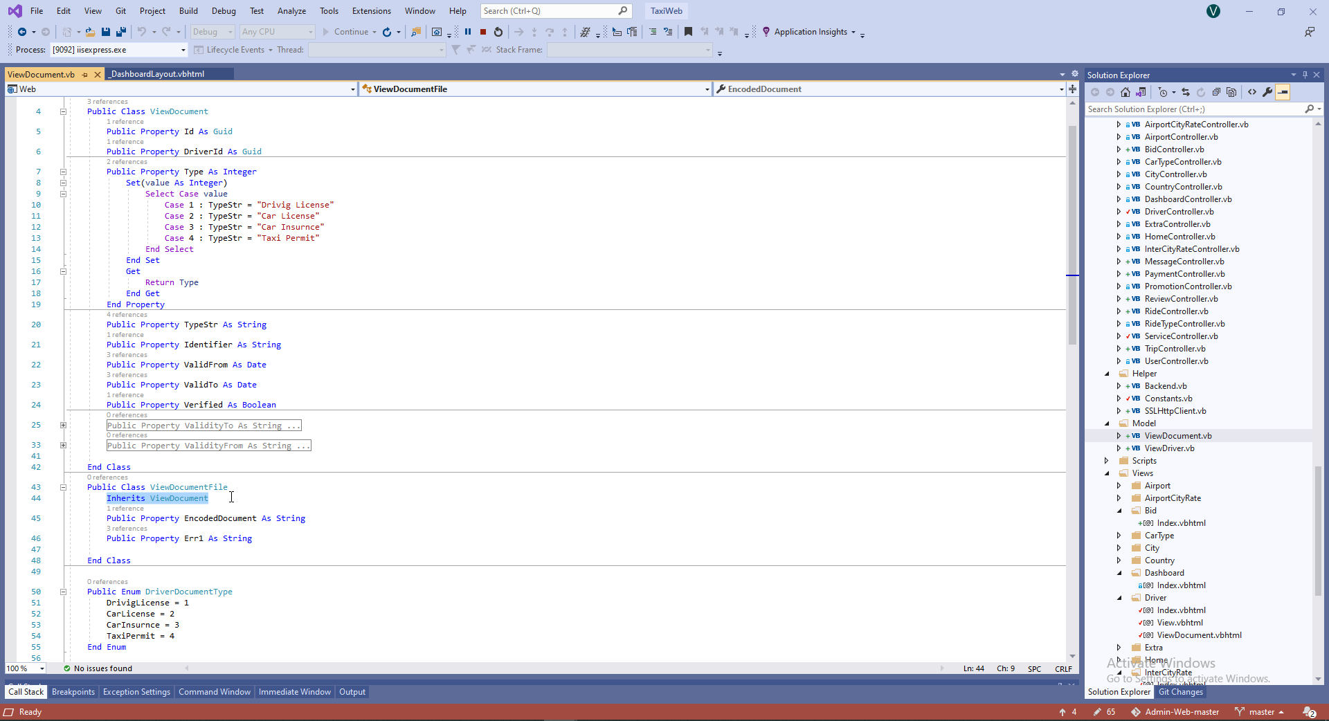Click Collapse All icon in Solution Explorer
1329x721 pixels.
pyautogui.click(x=1216, y=92)
